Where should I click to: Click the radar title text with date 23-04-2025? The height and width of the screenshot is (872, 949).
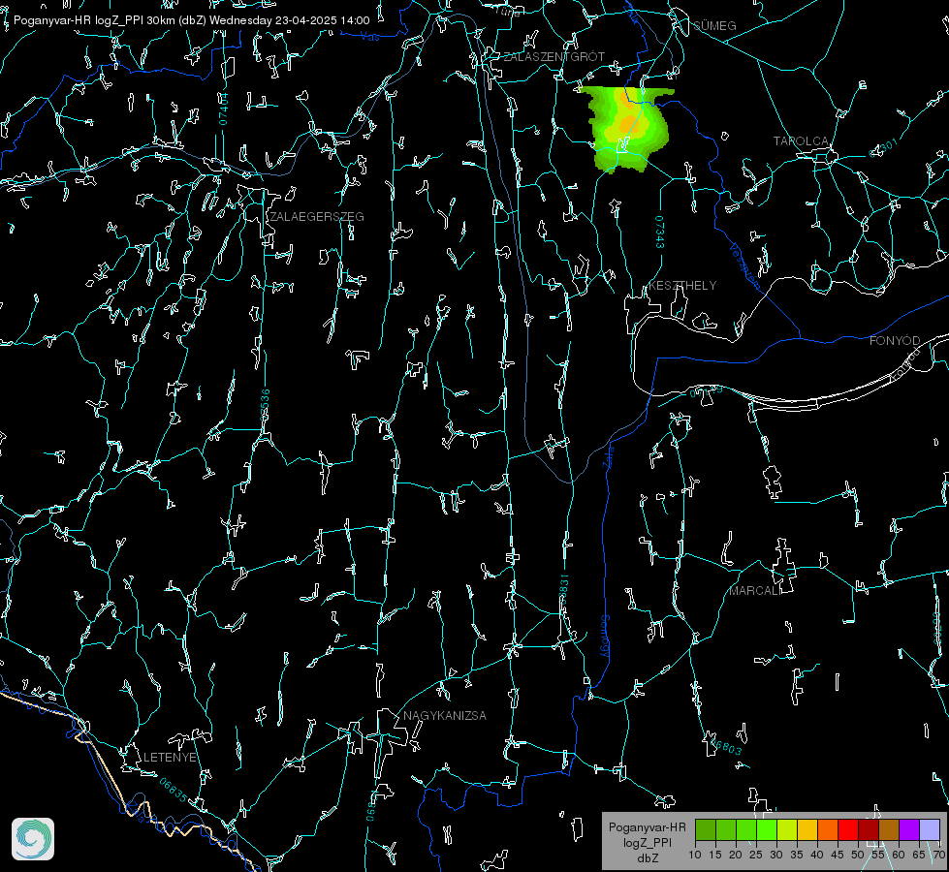(x=191, y=20)
